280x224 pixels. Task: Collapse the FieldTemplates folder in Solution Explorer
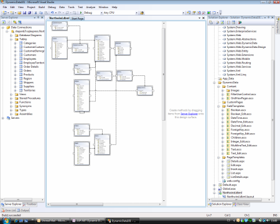218,106
